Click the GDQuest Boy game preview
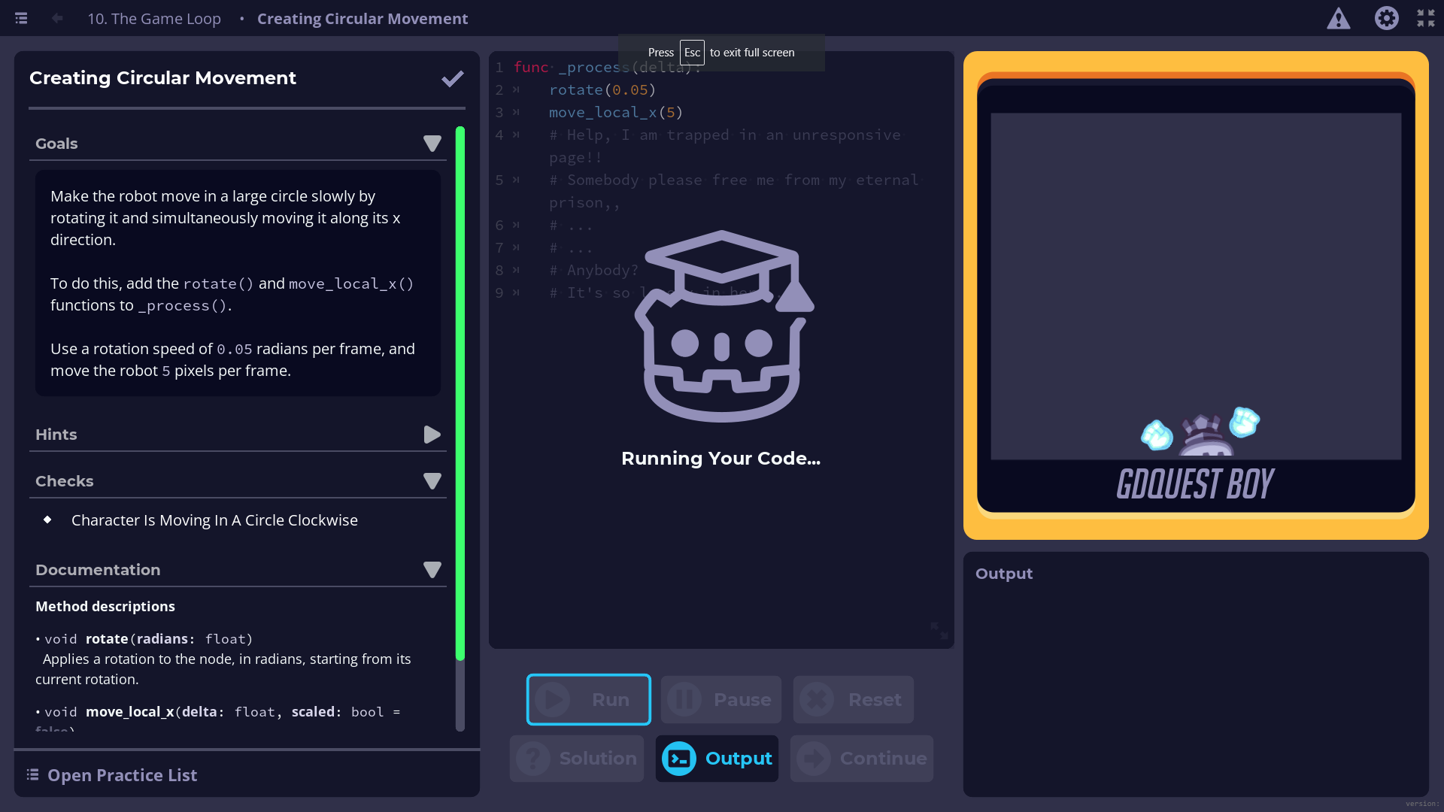1444x812 pixels. [x=1196, y=286]
